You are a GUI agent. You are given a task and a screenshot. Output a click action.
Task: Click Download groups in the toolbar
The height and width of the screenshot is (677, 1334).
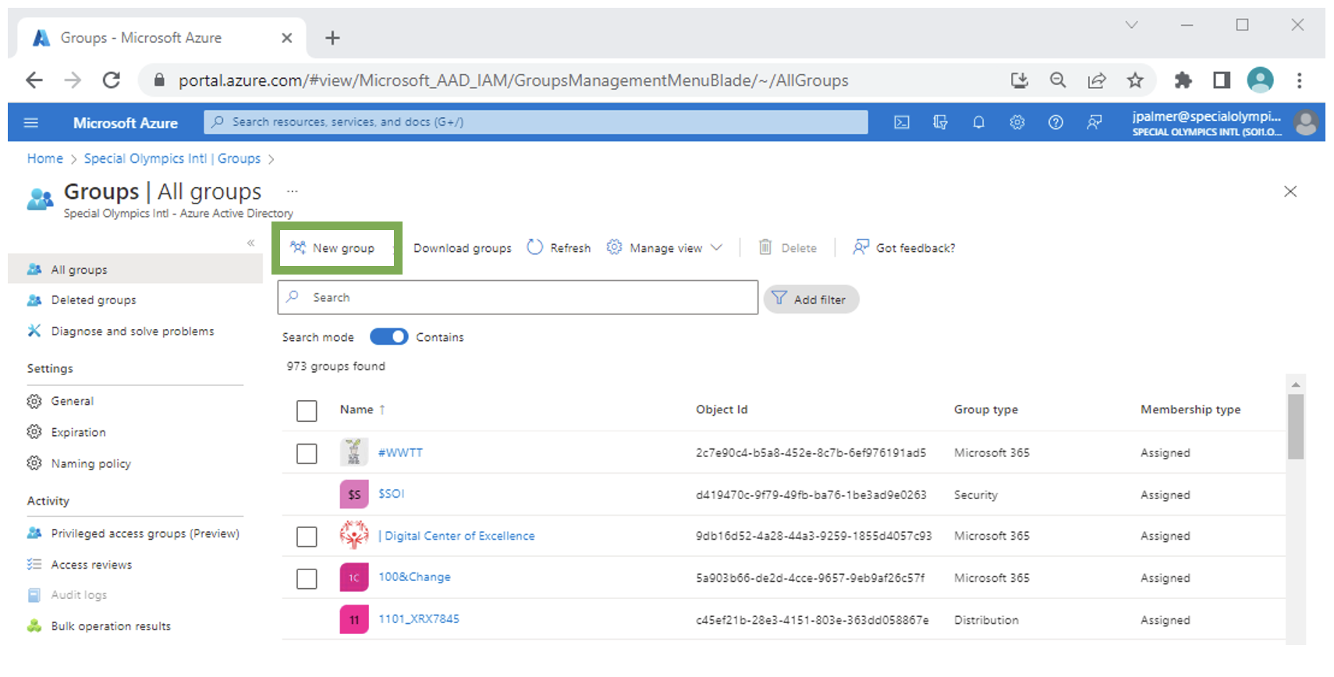point(463,248)
